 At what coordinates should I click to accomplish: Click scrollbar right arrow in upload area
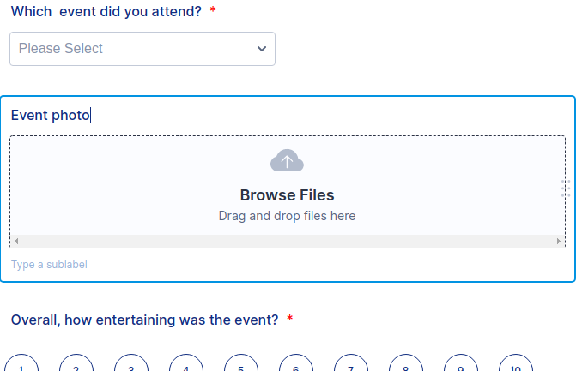pyautogui.click(x=559, y=242)
